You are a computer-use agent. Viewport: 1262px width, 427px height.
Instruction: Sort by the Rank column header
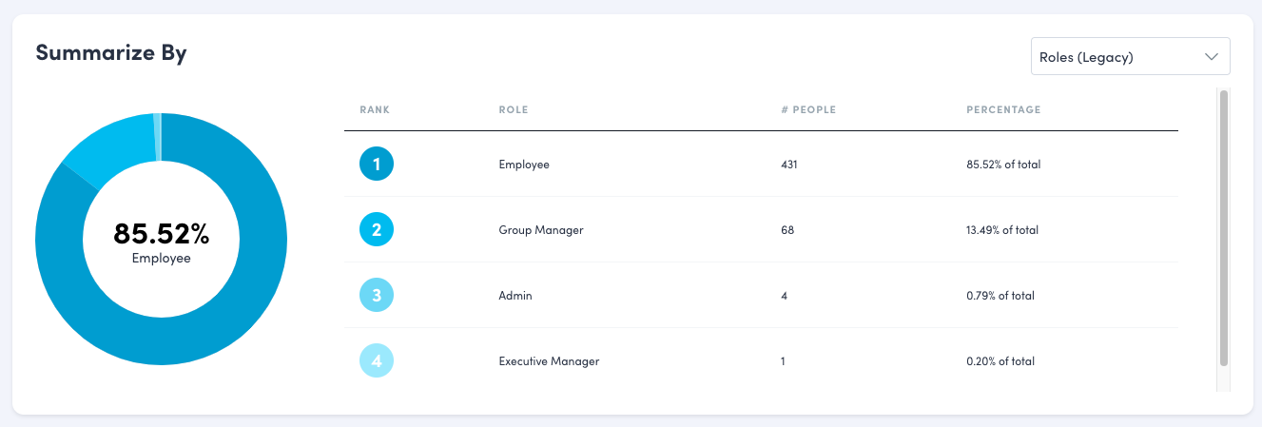click(x=375, y=110)
